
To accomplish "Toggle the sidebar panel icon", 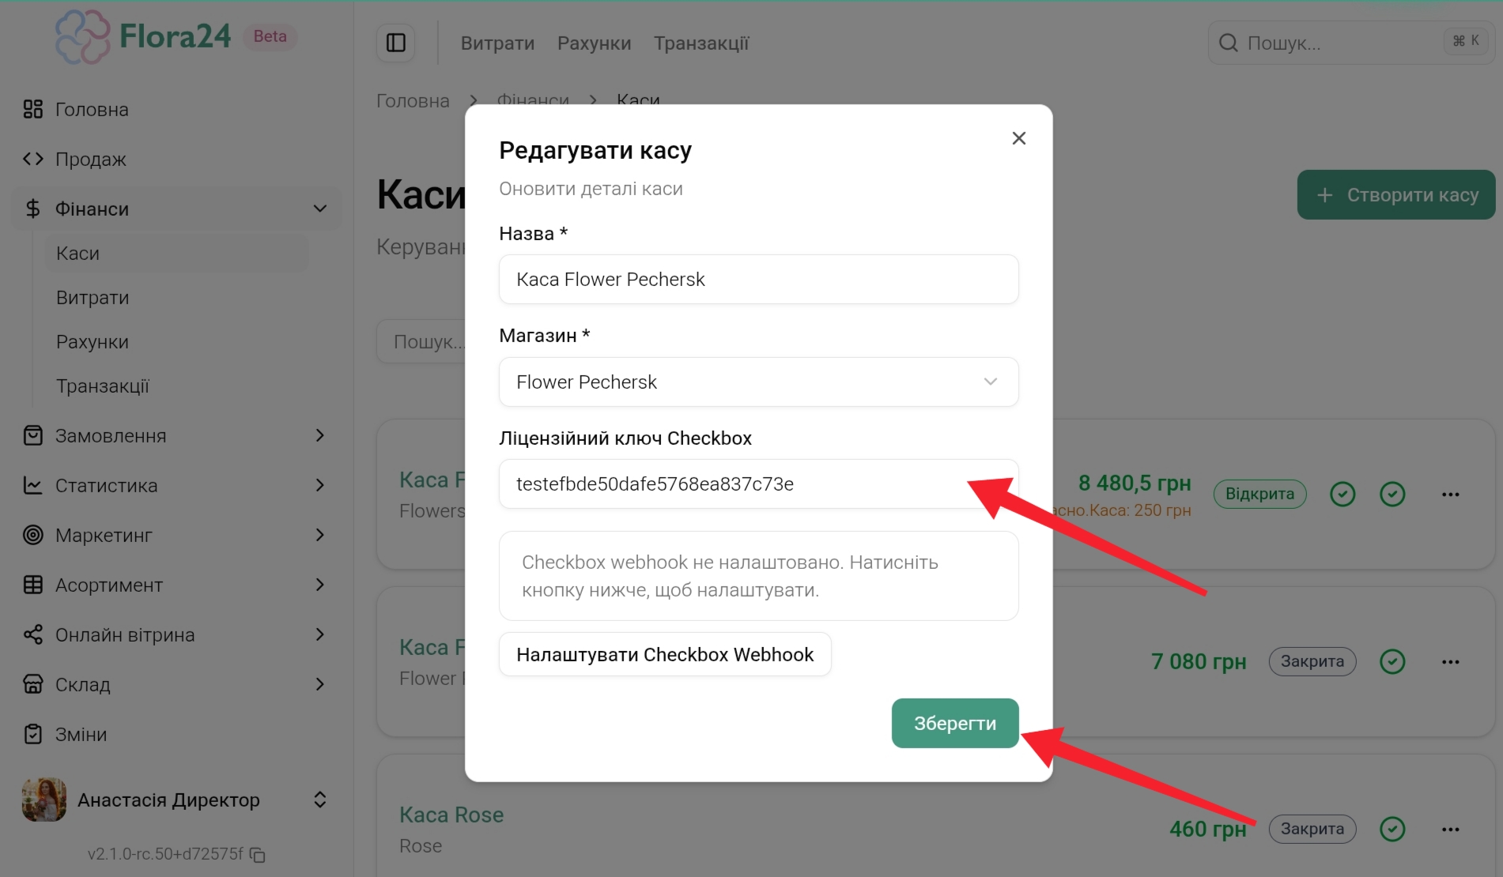I will [x=395, y=43].
